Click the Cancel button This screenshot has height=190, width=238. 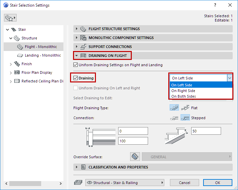pyautogui.click(x=185, y=183)
